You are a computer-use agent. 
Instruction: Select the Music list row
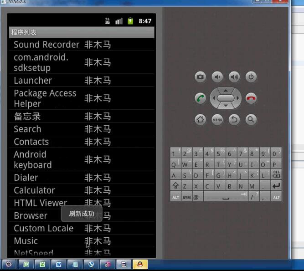82,241
